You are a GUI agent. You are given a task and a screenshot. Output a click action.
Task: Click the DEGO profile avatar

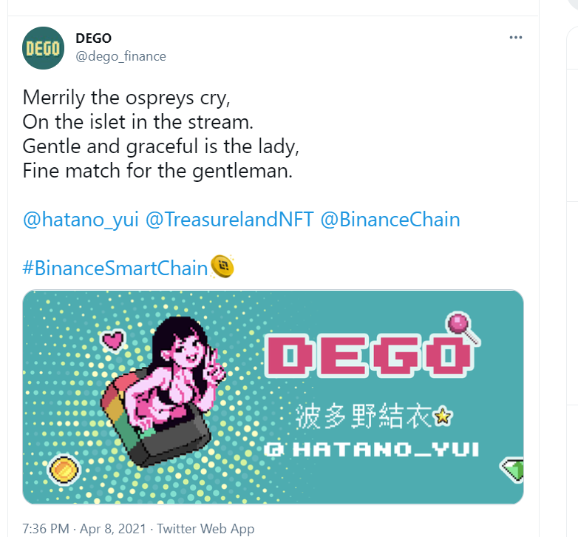[44, 47]
